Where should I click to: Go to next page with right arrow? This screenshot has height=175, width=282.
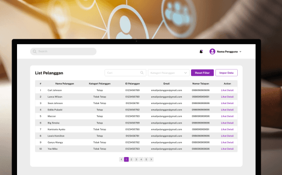151,159
